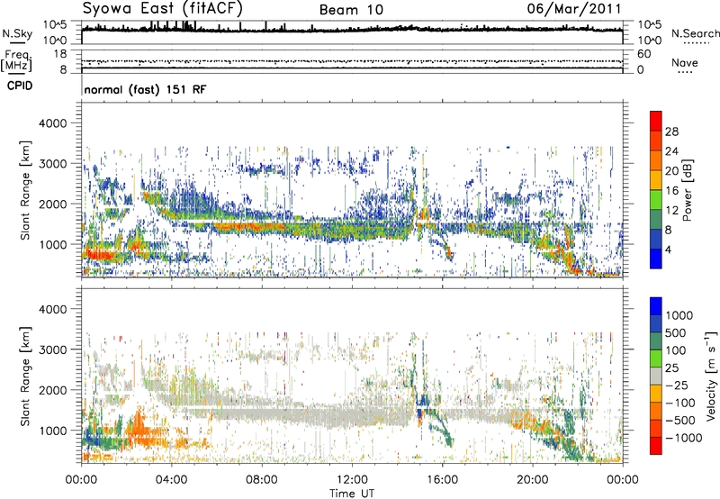Viewport: 720px width, 499px height.
Task: Click the "12" power colorbar label
Action: click(671, 211)
